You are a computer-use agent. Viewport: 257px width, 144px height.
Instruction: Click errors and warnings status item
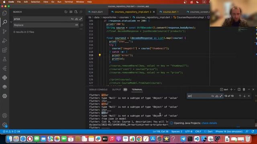tap(12, 132)
